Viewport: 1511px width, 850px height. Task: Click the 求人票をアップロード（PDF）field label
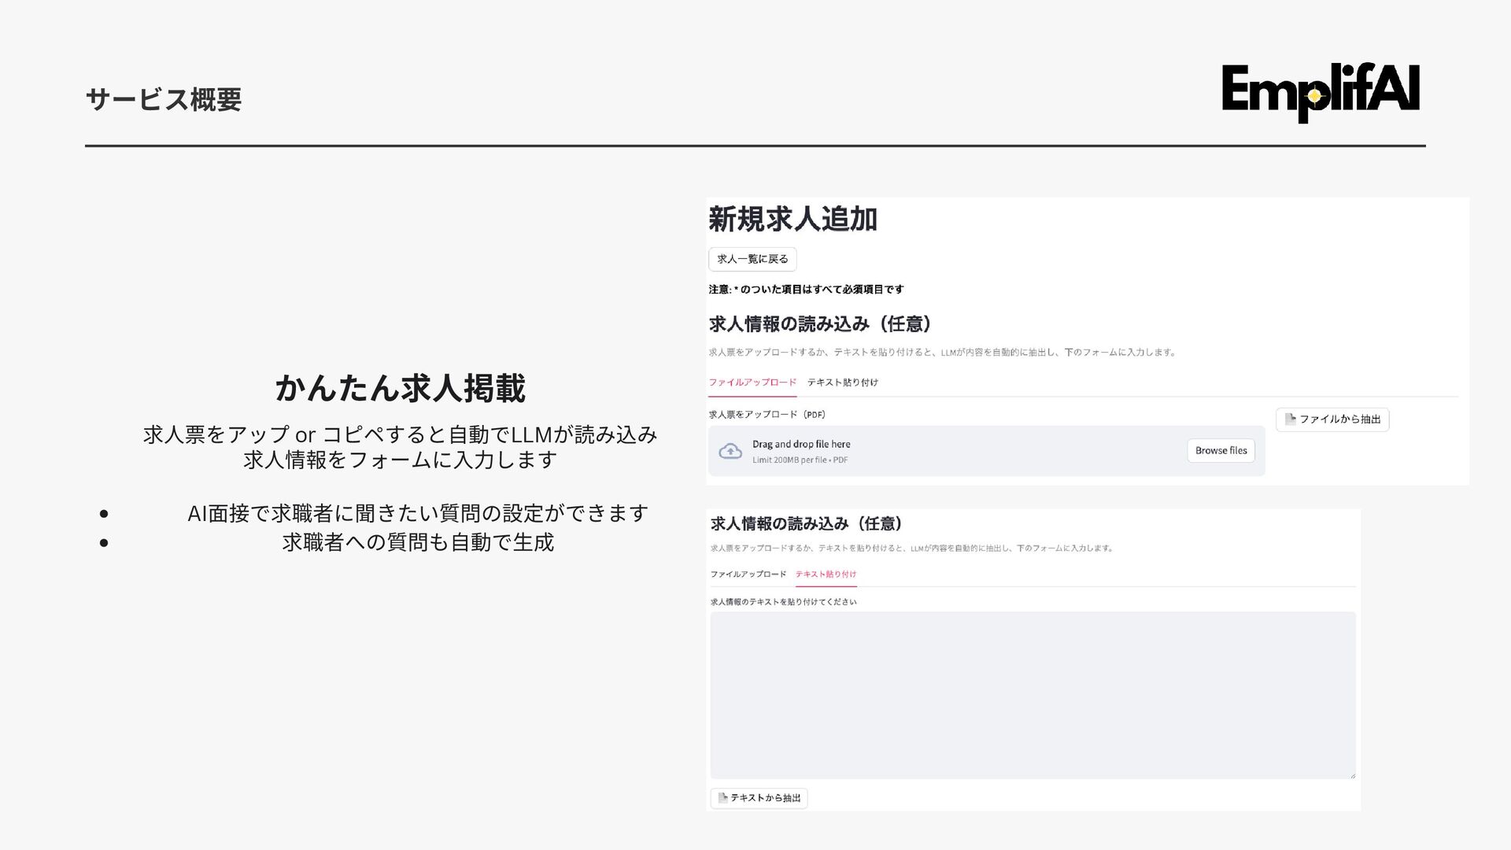tap(767, 415)
